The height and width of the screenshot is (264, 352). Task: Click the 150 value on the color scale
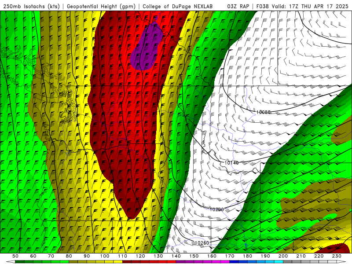(194, 256)
